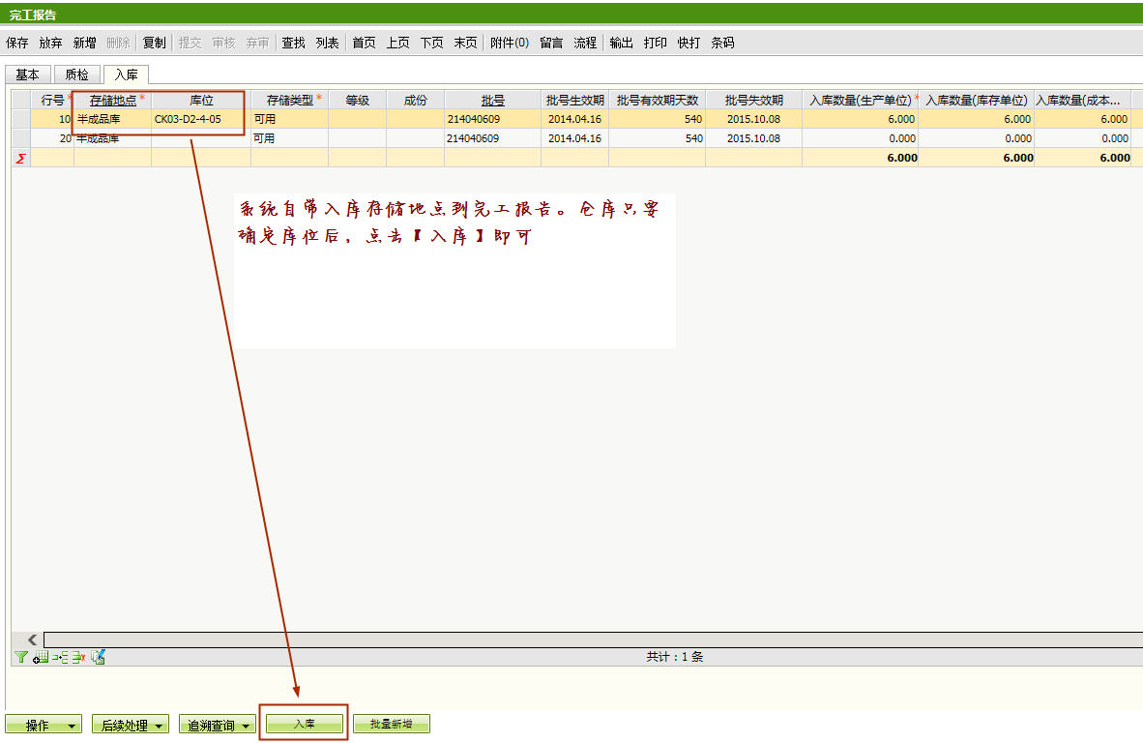Open 附件(0) attachments in toolbar
The image size is (1143, 743).
(x=510, y=43)
